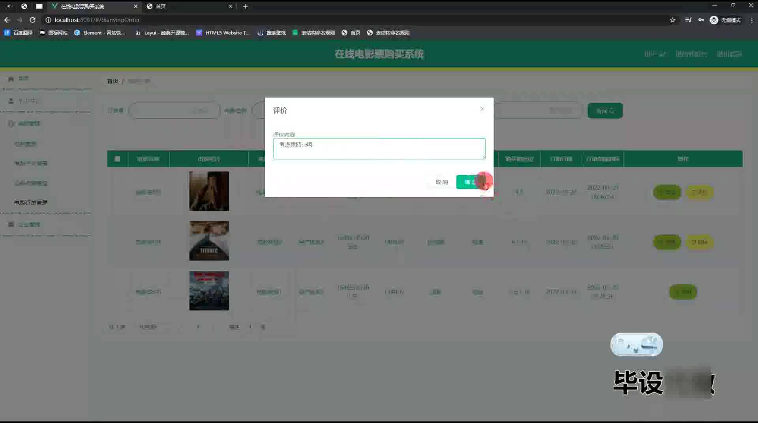
Task: Click the 首页 breadcrumb link
Action: pos(113,81)
